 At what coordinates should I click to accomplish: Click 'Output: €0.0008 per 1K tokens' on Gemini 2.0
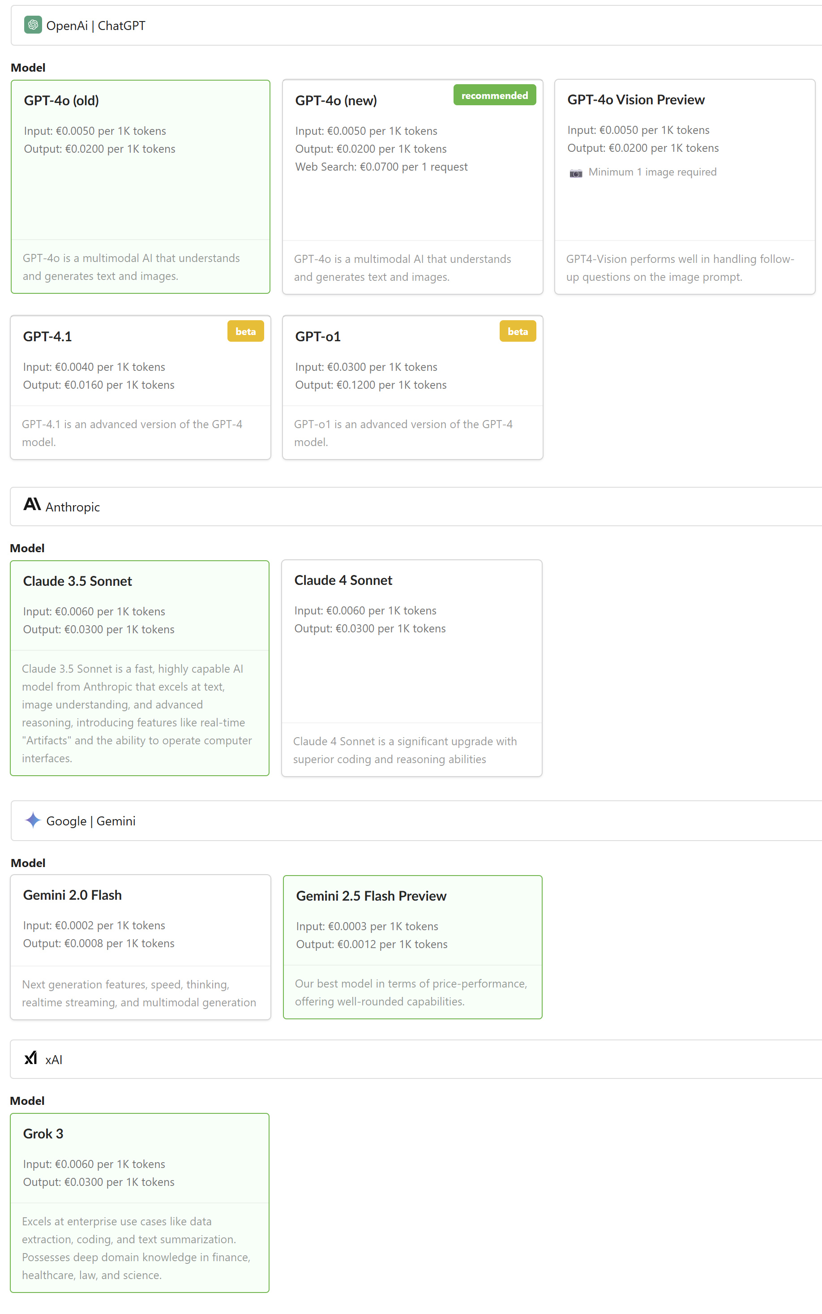tap(98, 943)
